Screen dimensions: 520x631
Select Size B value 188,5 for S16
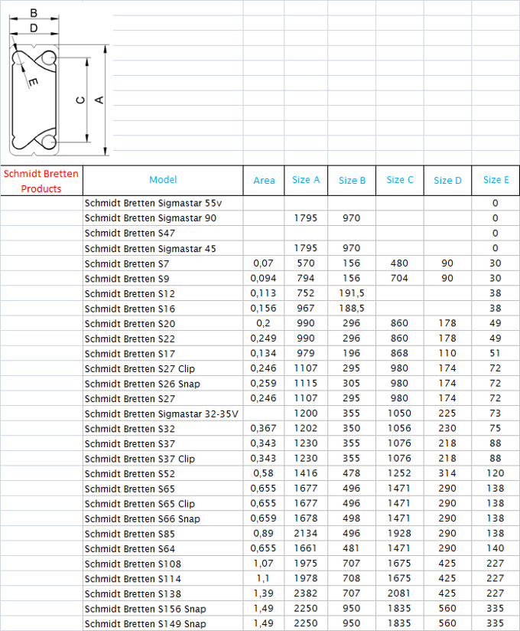352,309
